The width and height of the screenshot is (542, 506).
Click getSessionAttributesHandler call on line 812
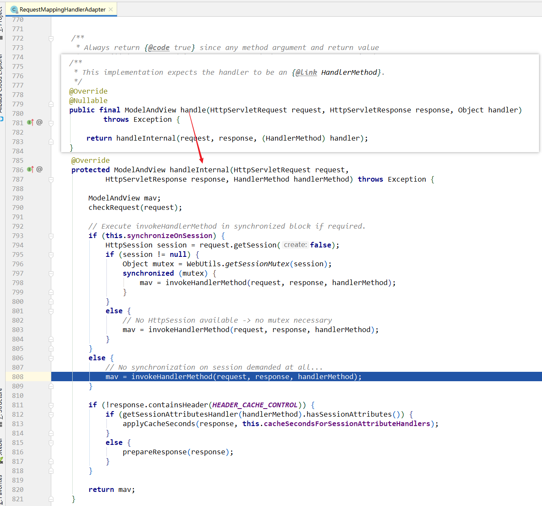[180, 415]
